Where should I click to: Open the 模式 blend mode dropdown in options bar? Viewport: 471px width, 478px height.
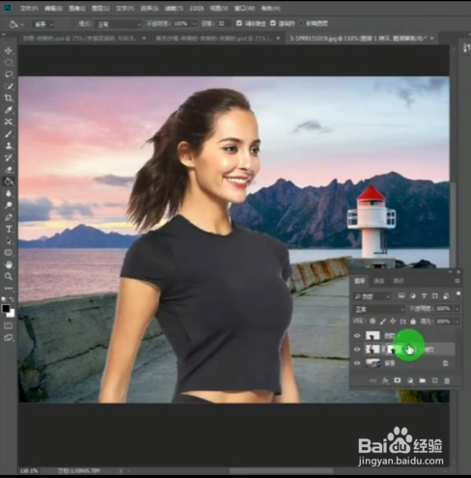(x=119, y=24)
